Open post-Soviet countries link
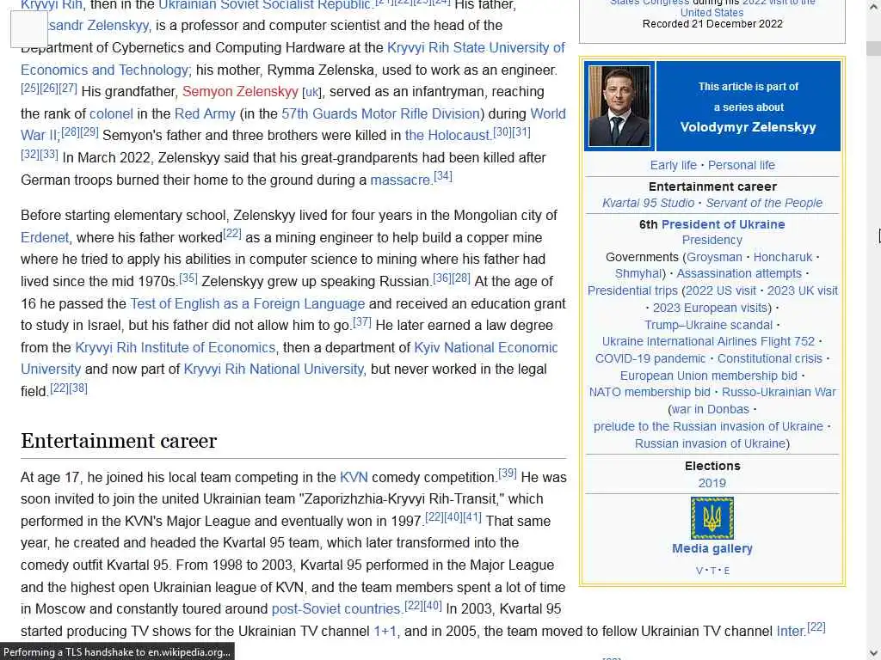This screenshot has height=660, width=881. [x=336, y=609]
